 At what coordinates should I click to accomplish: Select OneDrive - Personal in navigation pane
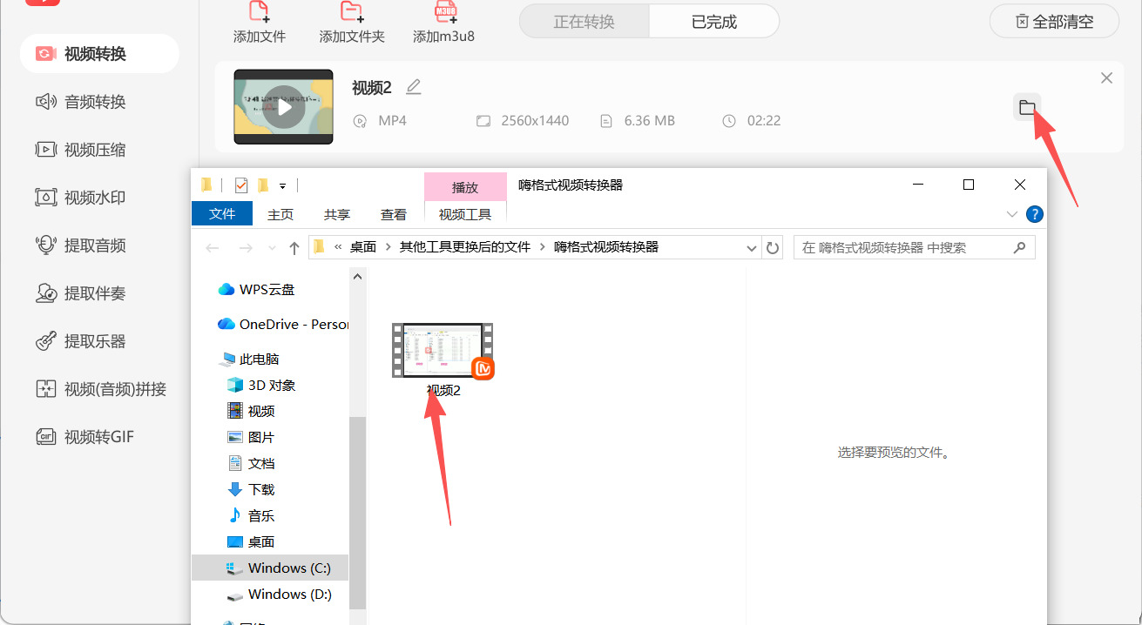pyautogui.click(x=282, y=324)
